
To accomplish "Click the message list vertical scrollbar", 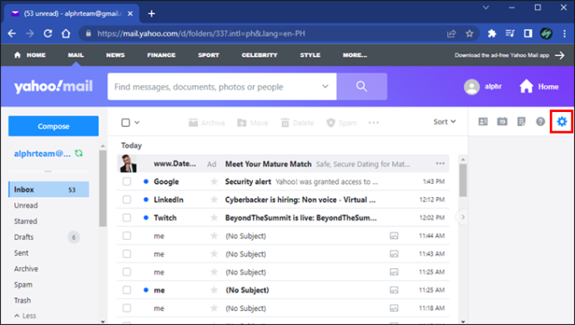I will click(x=463, y=180).
